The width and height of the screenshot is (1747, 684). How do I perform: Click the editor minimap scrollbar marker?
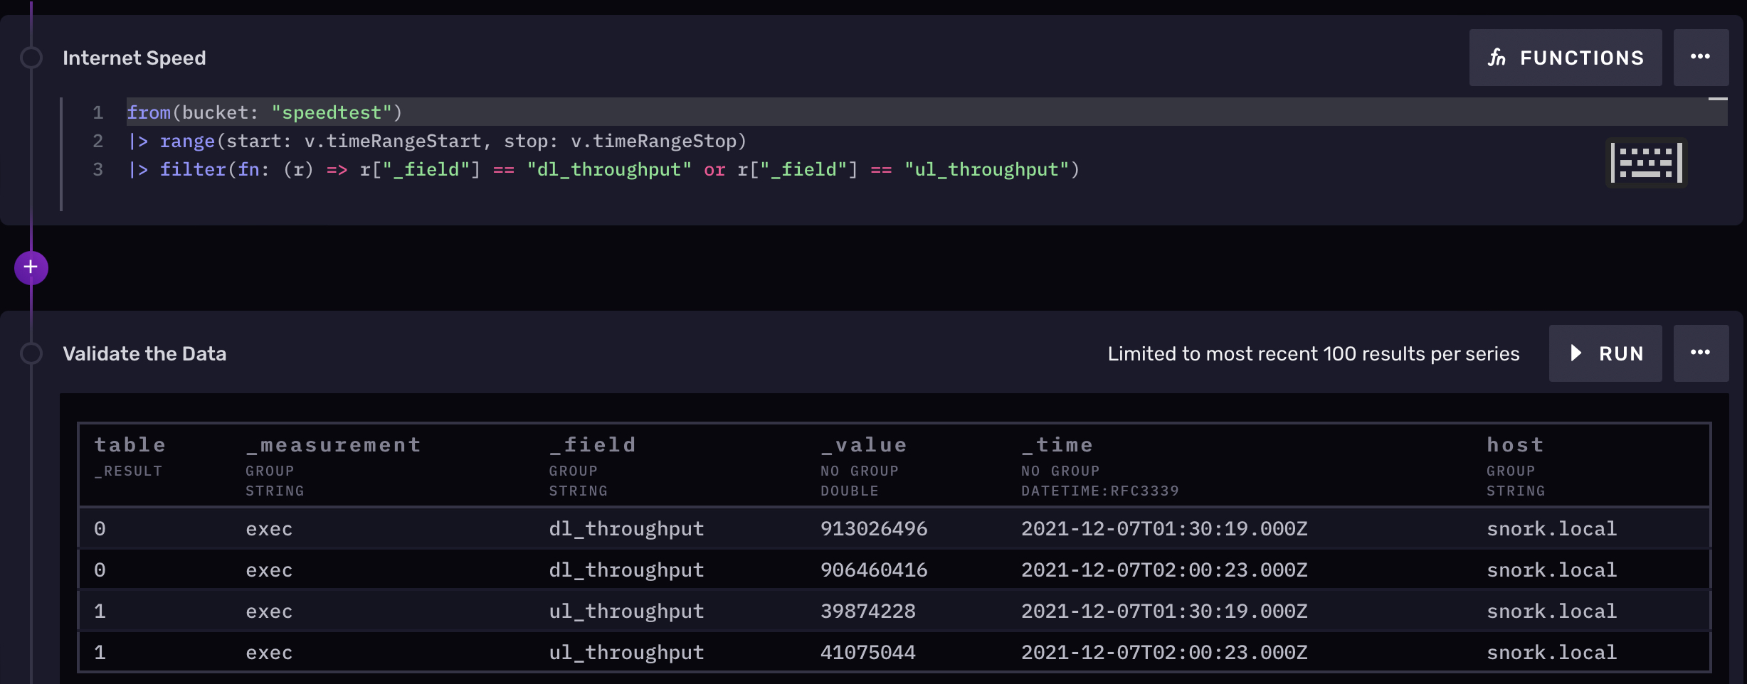tap(1717, 99)
